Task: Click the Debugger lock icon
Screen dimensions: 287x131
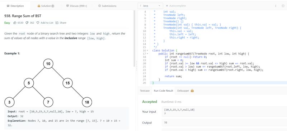Action: pyautogui.click(x=192, y=91)
